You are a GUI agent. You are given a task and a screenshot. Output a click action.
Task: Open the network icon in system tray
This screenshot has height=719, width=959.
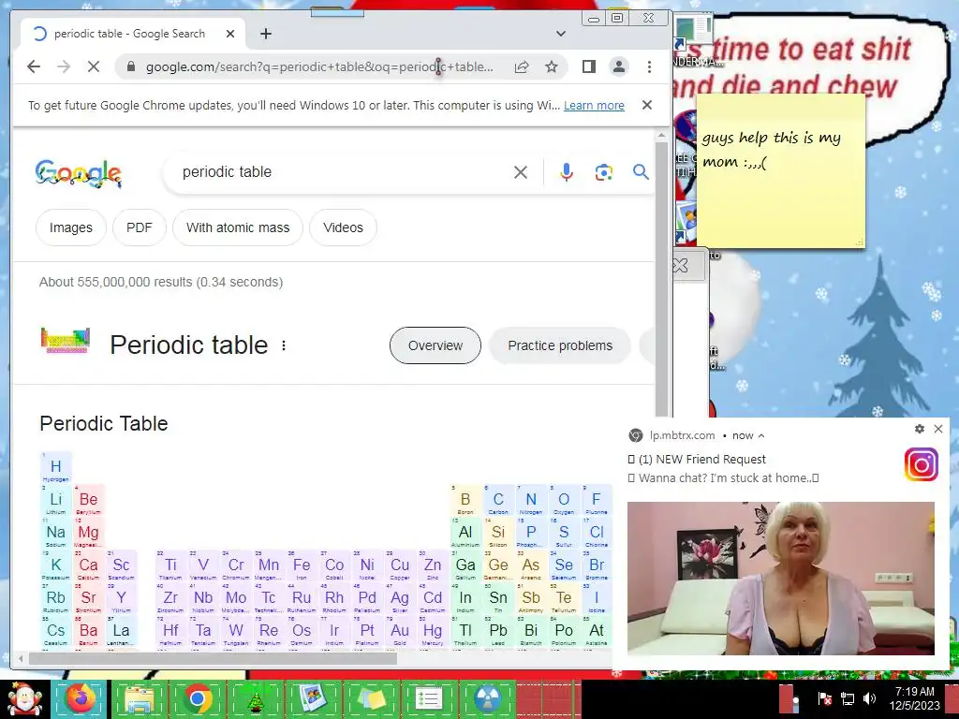[848, 698]
